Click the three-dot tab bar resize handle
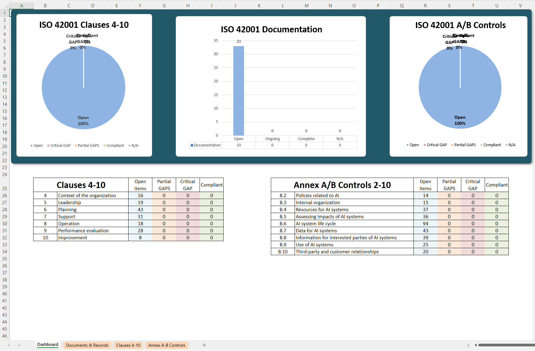This screenshot has height=351, width=535. [x=468, y=345]
